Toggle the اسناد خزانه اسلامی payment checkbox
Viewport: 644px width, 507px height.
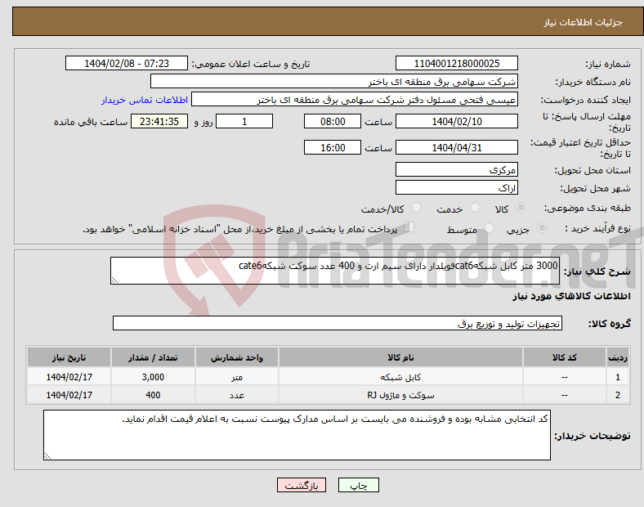coord(409,227)
